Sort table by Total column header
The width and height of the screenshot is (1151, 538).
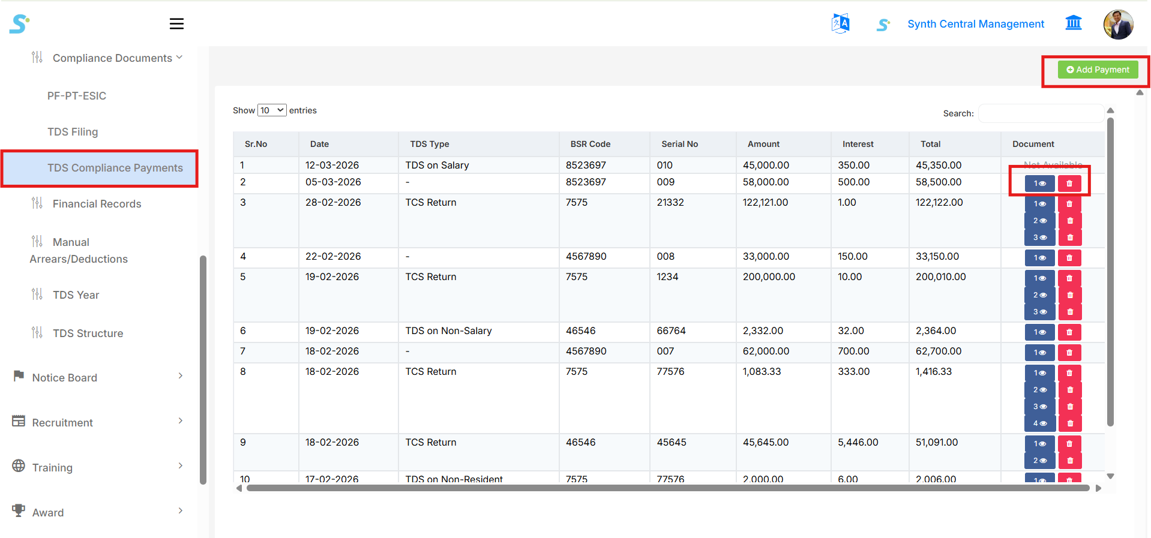(955, 144)
